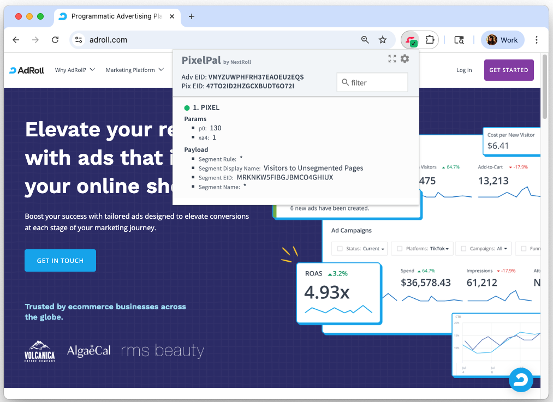
Task: Click the PixelPal extension icon in toolbar
Action: click(x=410, y=40)
